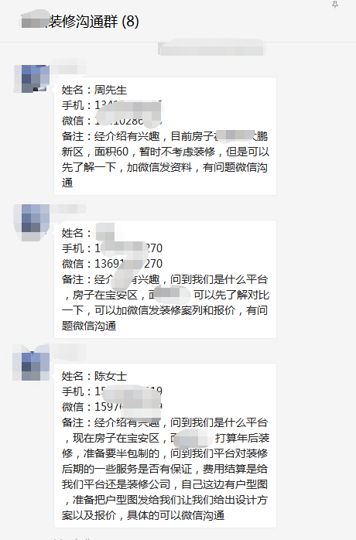Click 手机 number line in 周先生 message
The image size is (356, 540).
[112, 105]
